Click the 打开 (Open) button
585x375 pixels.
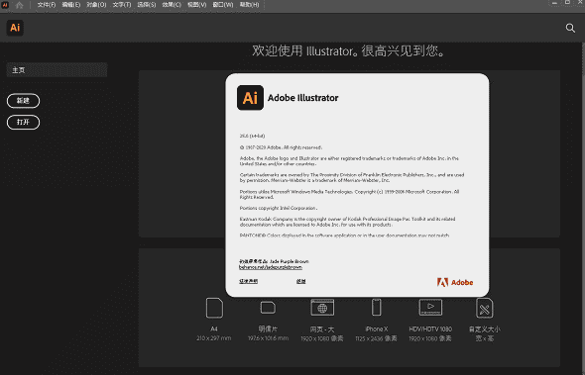point(23,122)
